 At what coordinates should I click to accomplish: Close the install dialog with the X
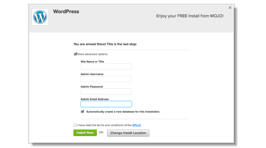click(x=230, y=8)
